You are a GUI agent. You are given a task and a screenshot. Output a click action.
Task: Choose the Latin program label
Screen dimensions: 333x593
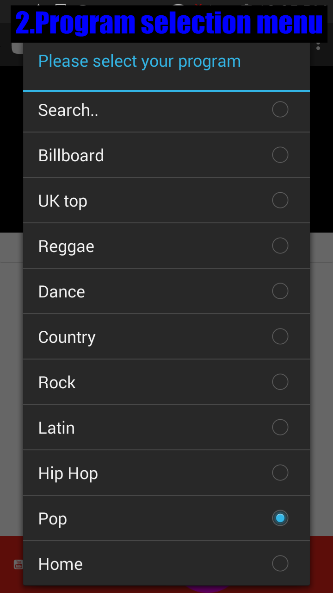coord(56,428)
